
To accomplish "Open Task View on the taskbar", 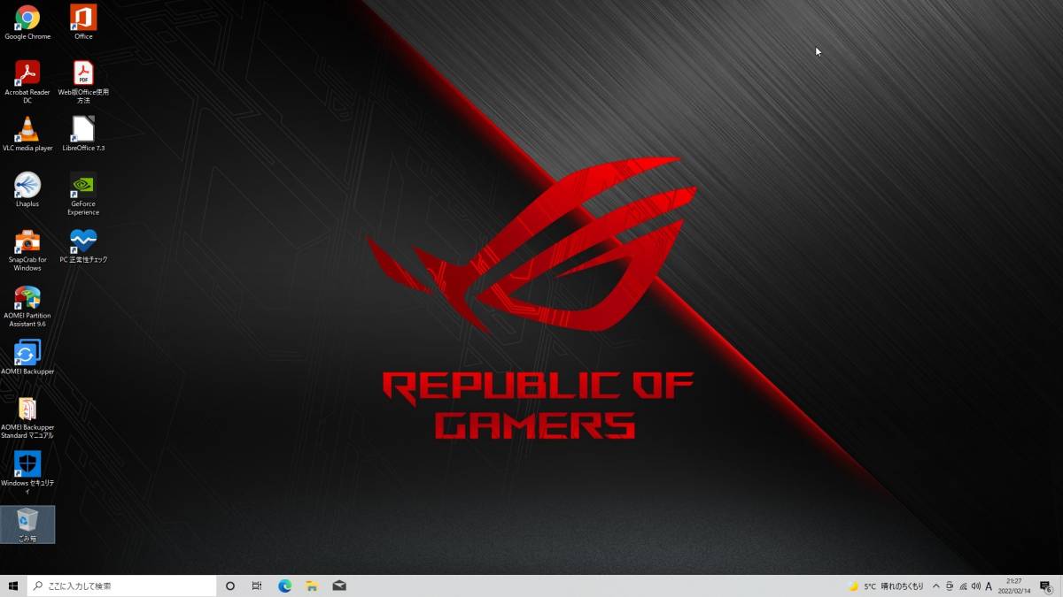I will coord(257,586).
